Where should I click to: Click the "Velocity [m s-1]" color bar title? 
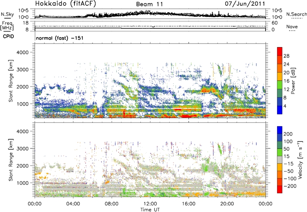300,160
